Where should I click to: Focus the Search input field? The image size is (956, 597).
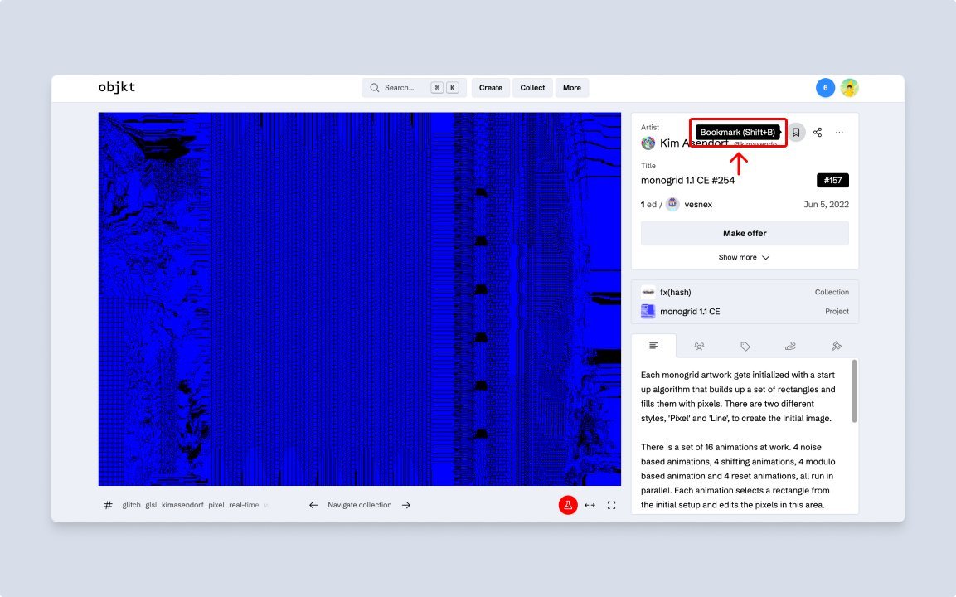[414, 88]
